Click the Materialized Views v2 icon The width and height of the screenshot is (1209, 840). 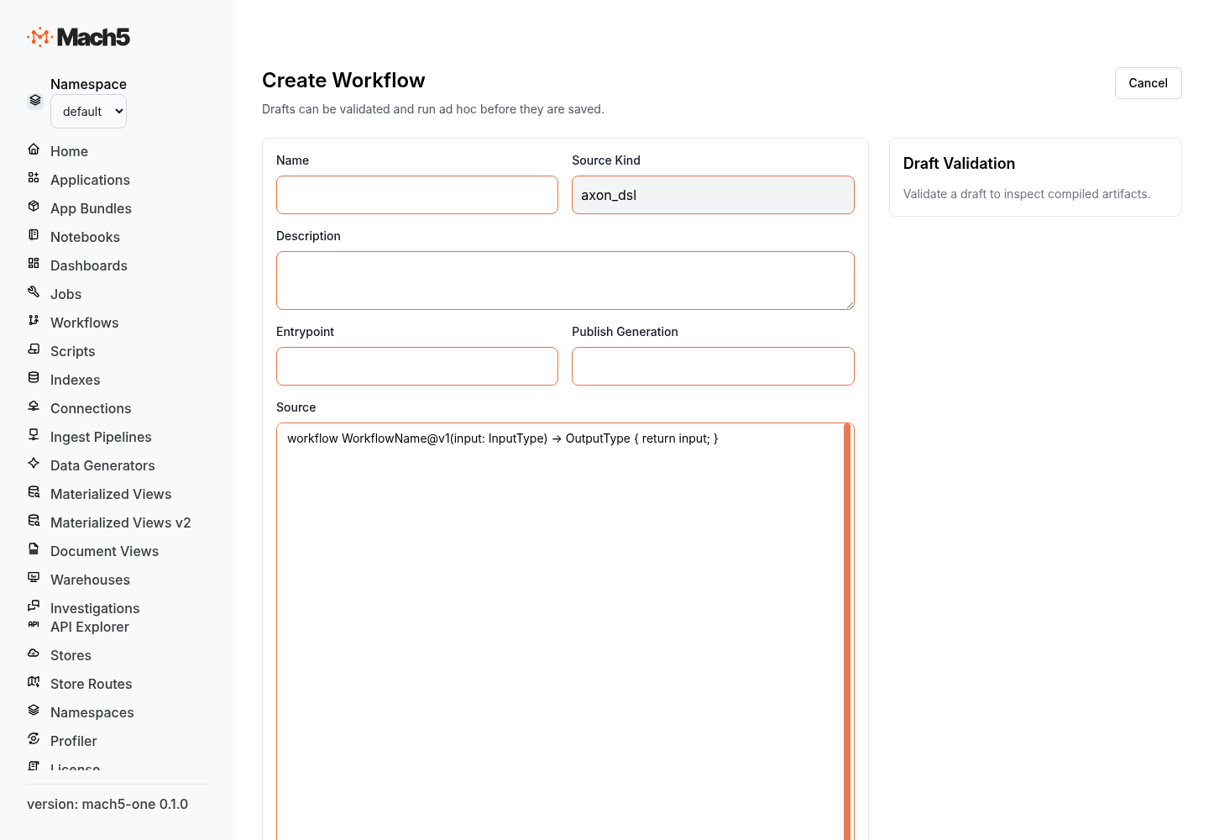pyautogui.click(x=34, y=521)
